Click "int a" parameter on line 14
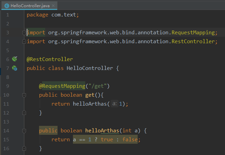Viewport: 225px width, 155px height. [x=130, y=131]
